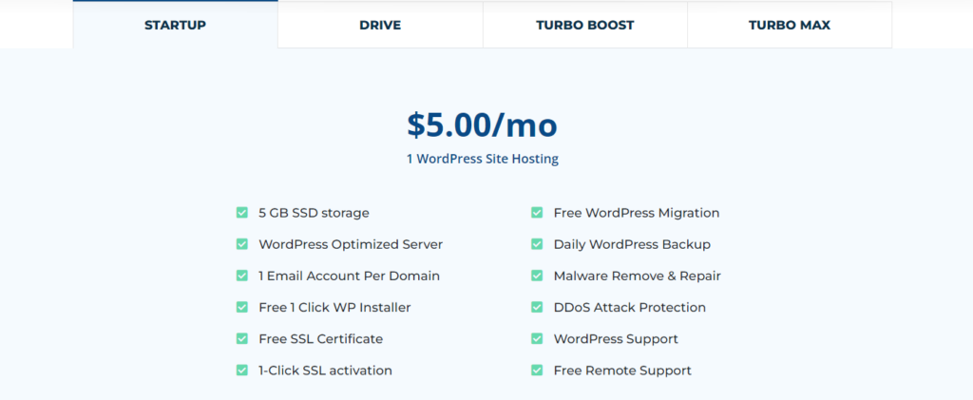Click the checkmark beside Free WordPress Migration

537,213
